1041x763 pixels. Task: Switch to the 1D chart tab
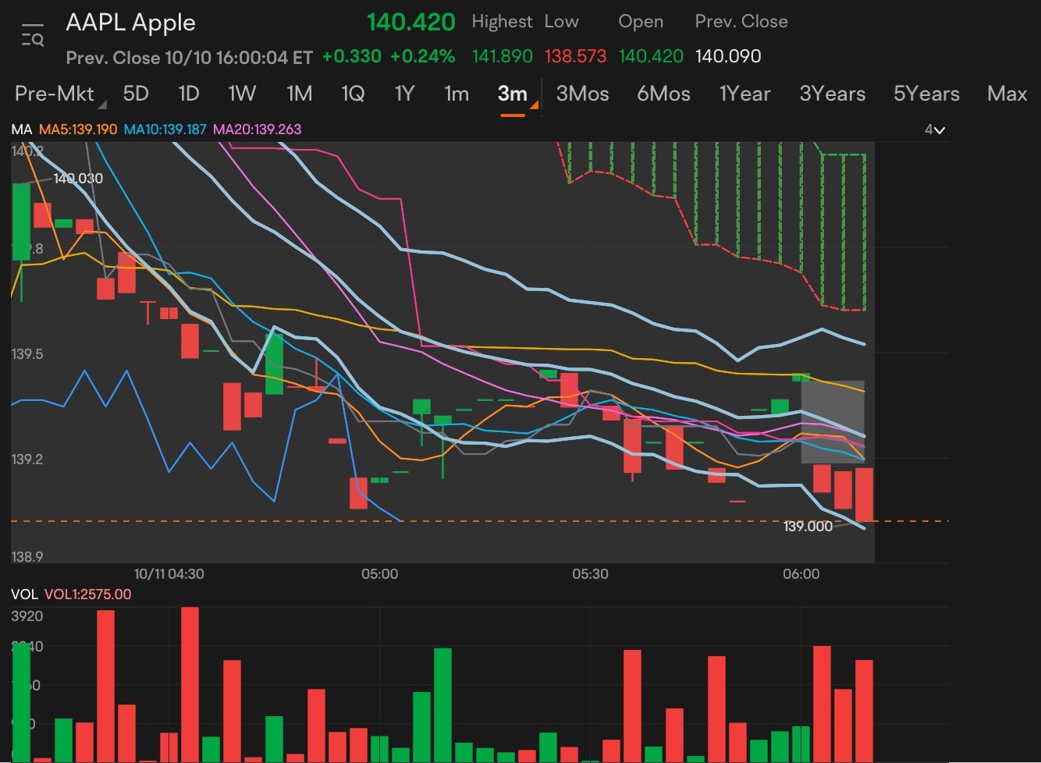189,94
